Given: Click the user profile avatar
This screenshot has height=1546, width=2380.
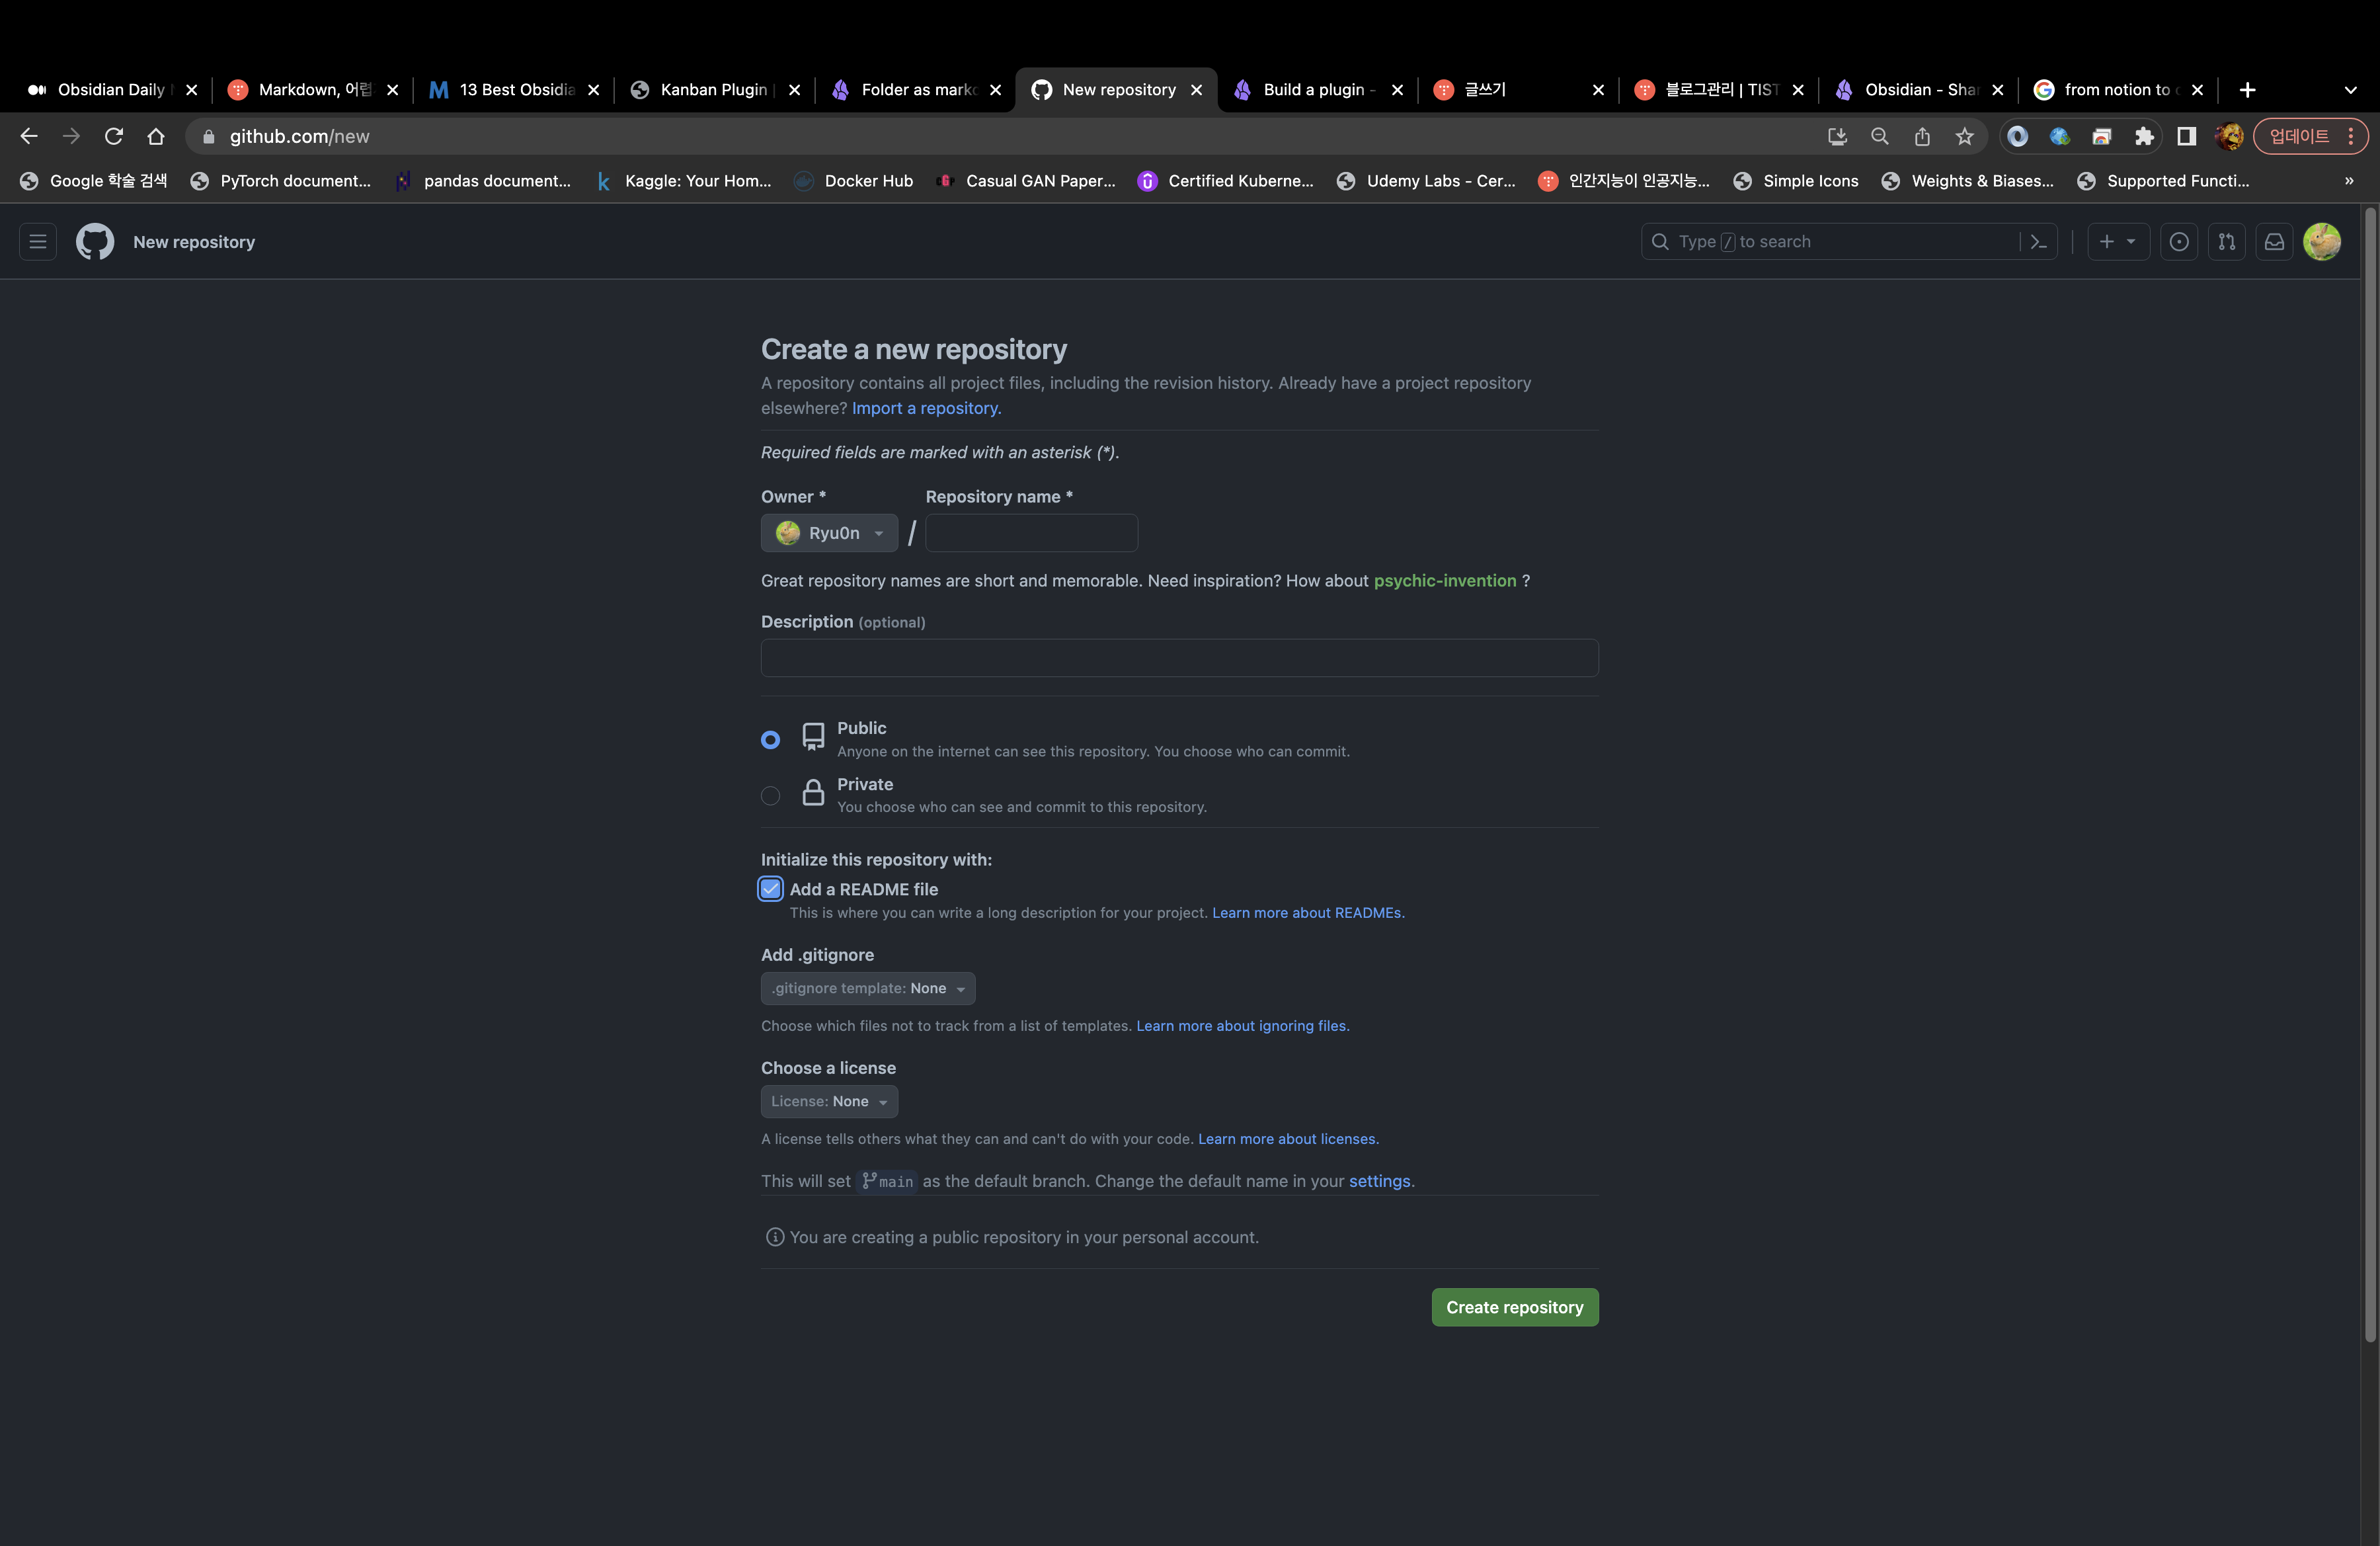Looking at the screenshot, I should [2321, 241].
